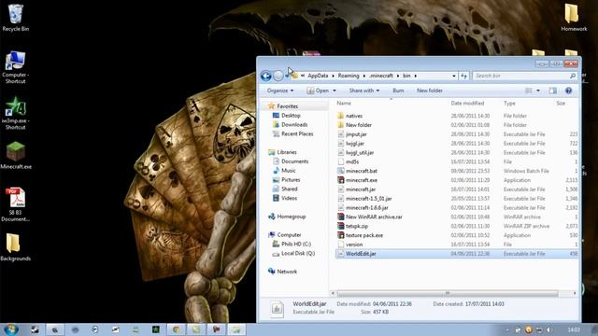Click the Open toolbar button
This screenshot has width=598, height=336.
click(x=318, y=91)
